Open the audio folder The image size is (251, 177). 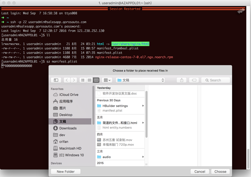pos(120,157)
